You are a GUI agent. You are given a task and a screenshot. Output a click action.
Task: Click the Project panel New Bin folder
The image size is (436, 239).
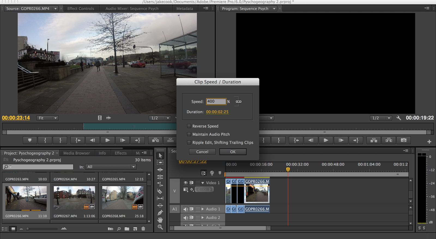tap(127, 229)
